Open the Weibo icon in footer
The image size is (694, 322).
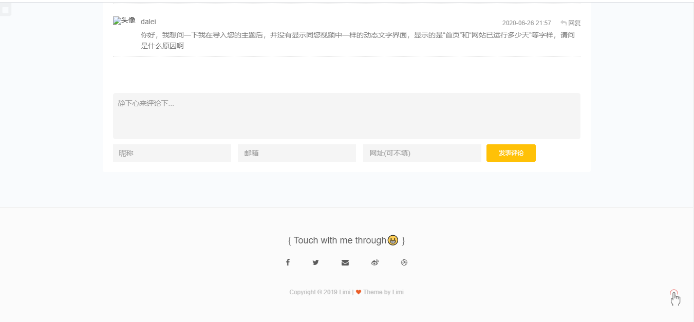tap(374, 262)
